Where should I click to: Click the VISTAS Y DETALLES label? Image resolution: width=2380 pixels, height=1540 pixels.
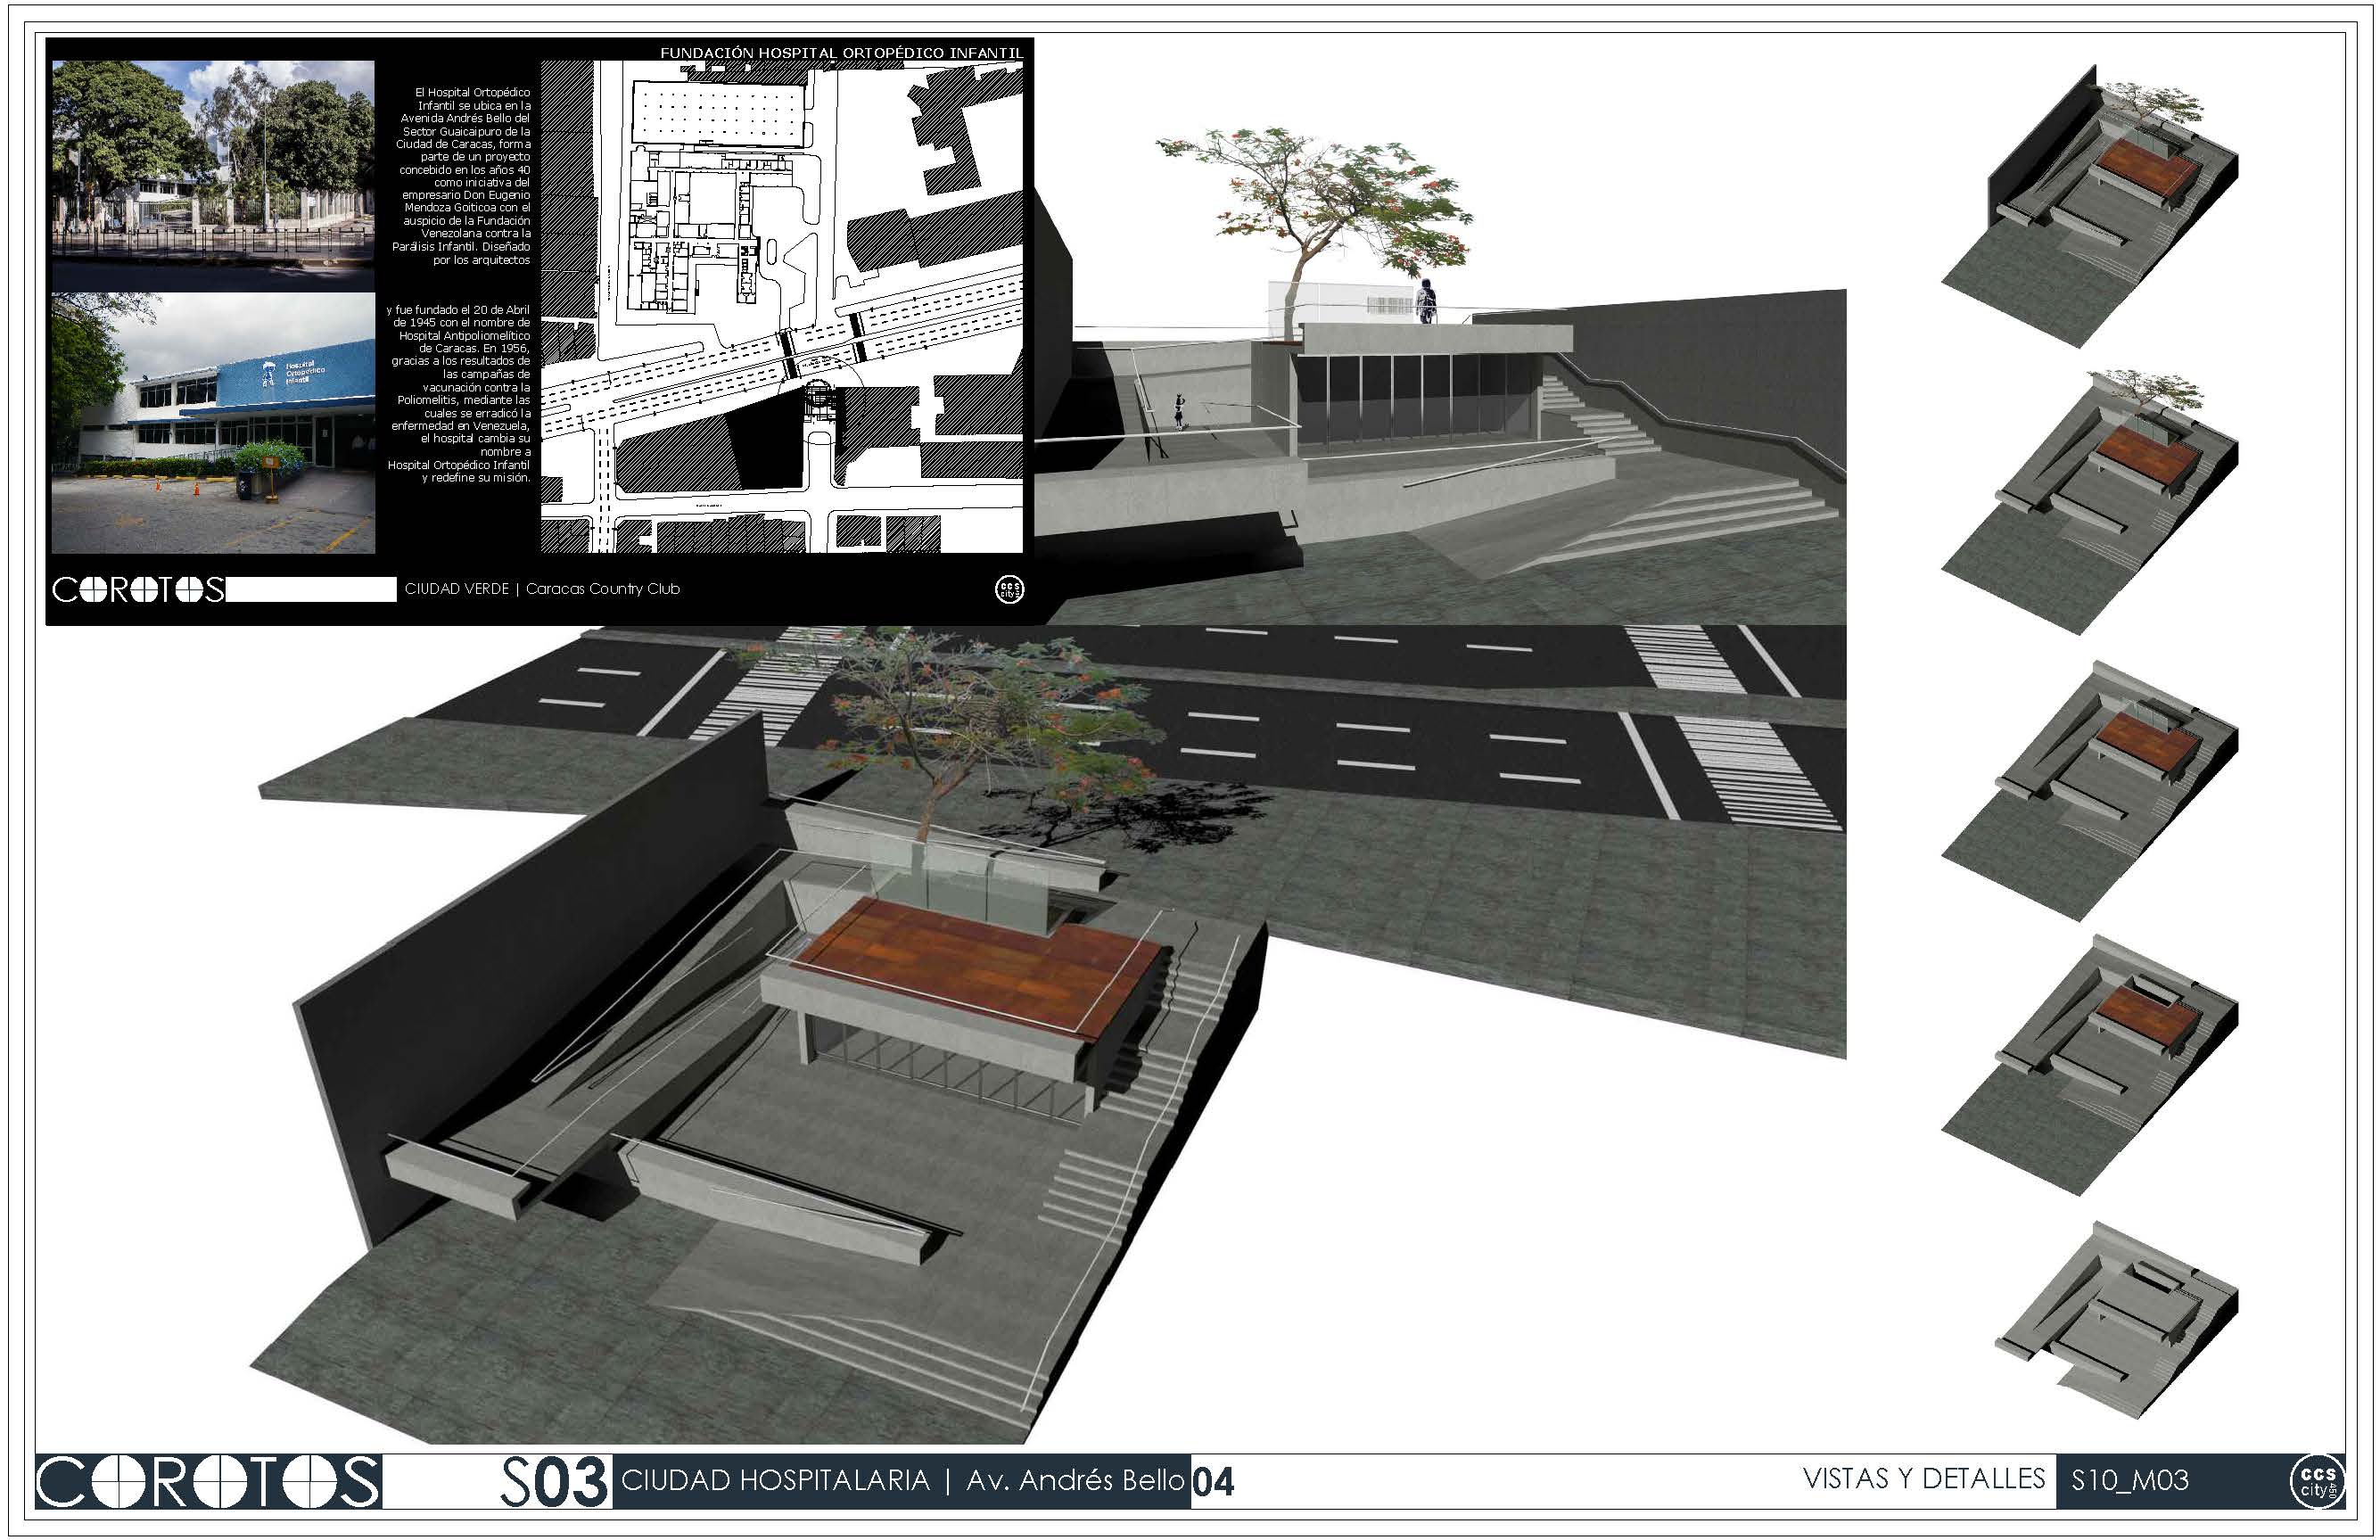pyautogui.click(x=1923, y=1479)
